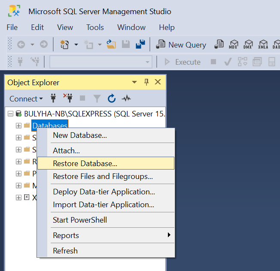Click Object Explorer Disconnect icon
The image size is (280, 271).
pos(68,98)
